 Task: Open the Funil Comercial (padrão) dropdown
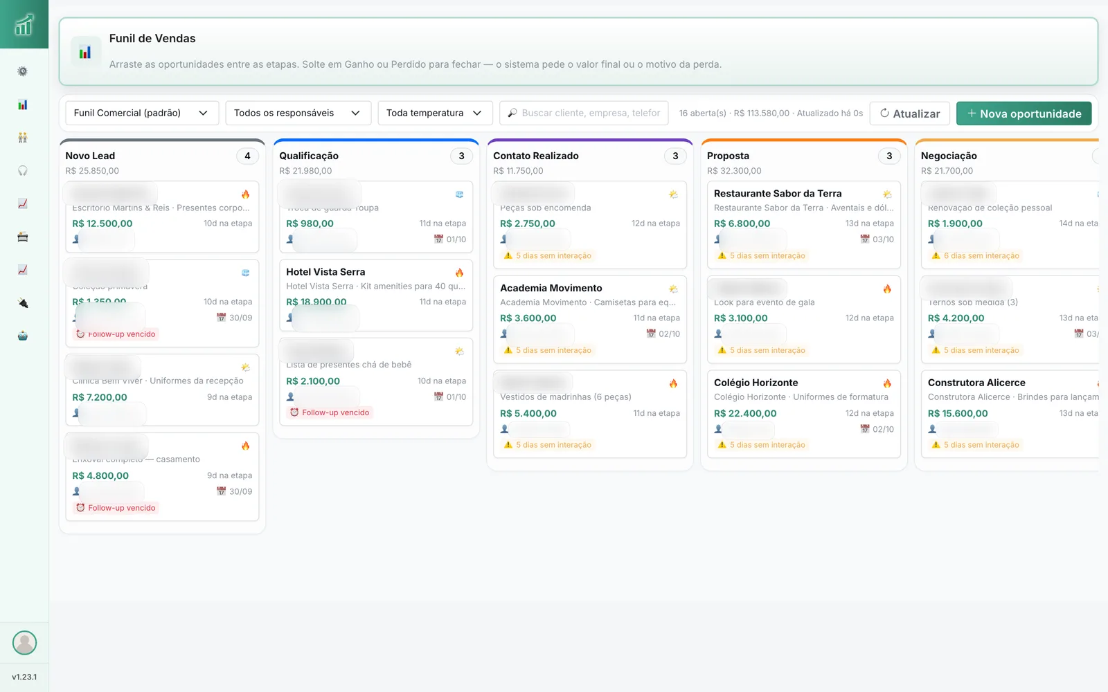tap(142, 113)
